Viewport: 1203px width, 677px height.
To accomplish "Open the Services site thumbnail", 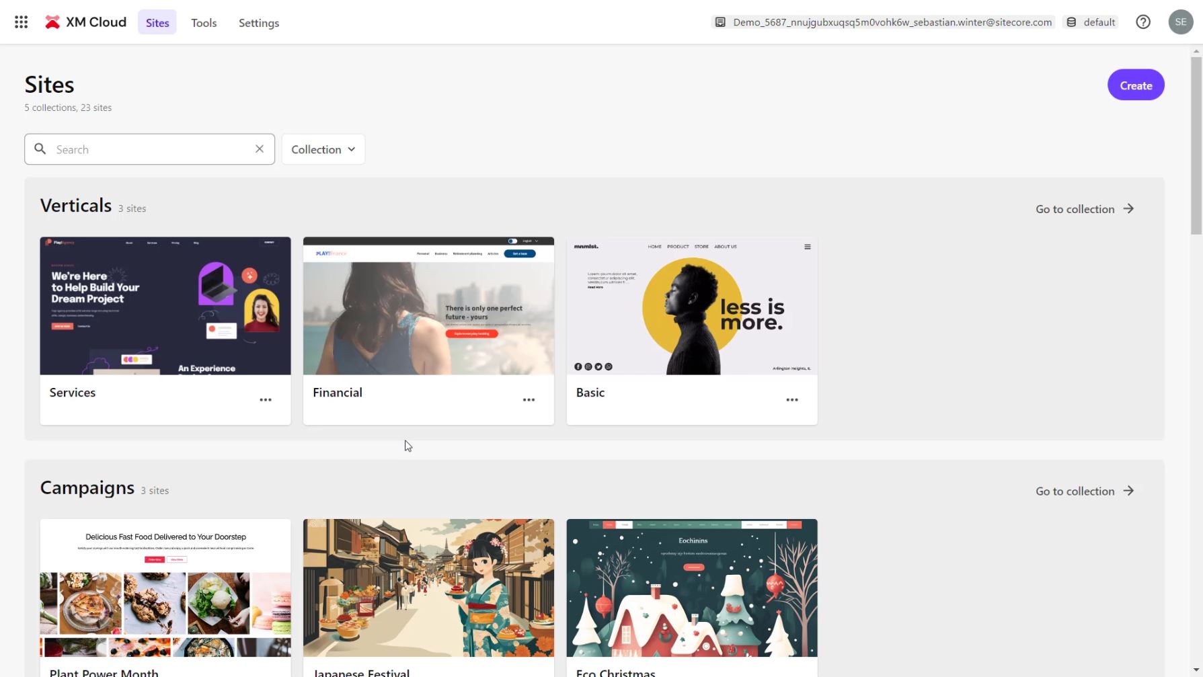I will (x=165, y=306).
